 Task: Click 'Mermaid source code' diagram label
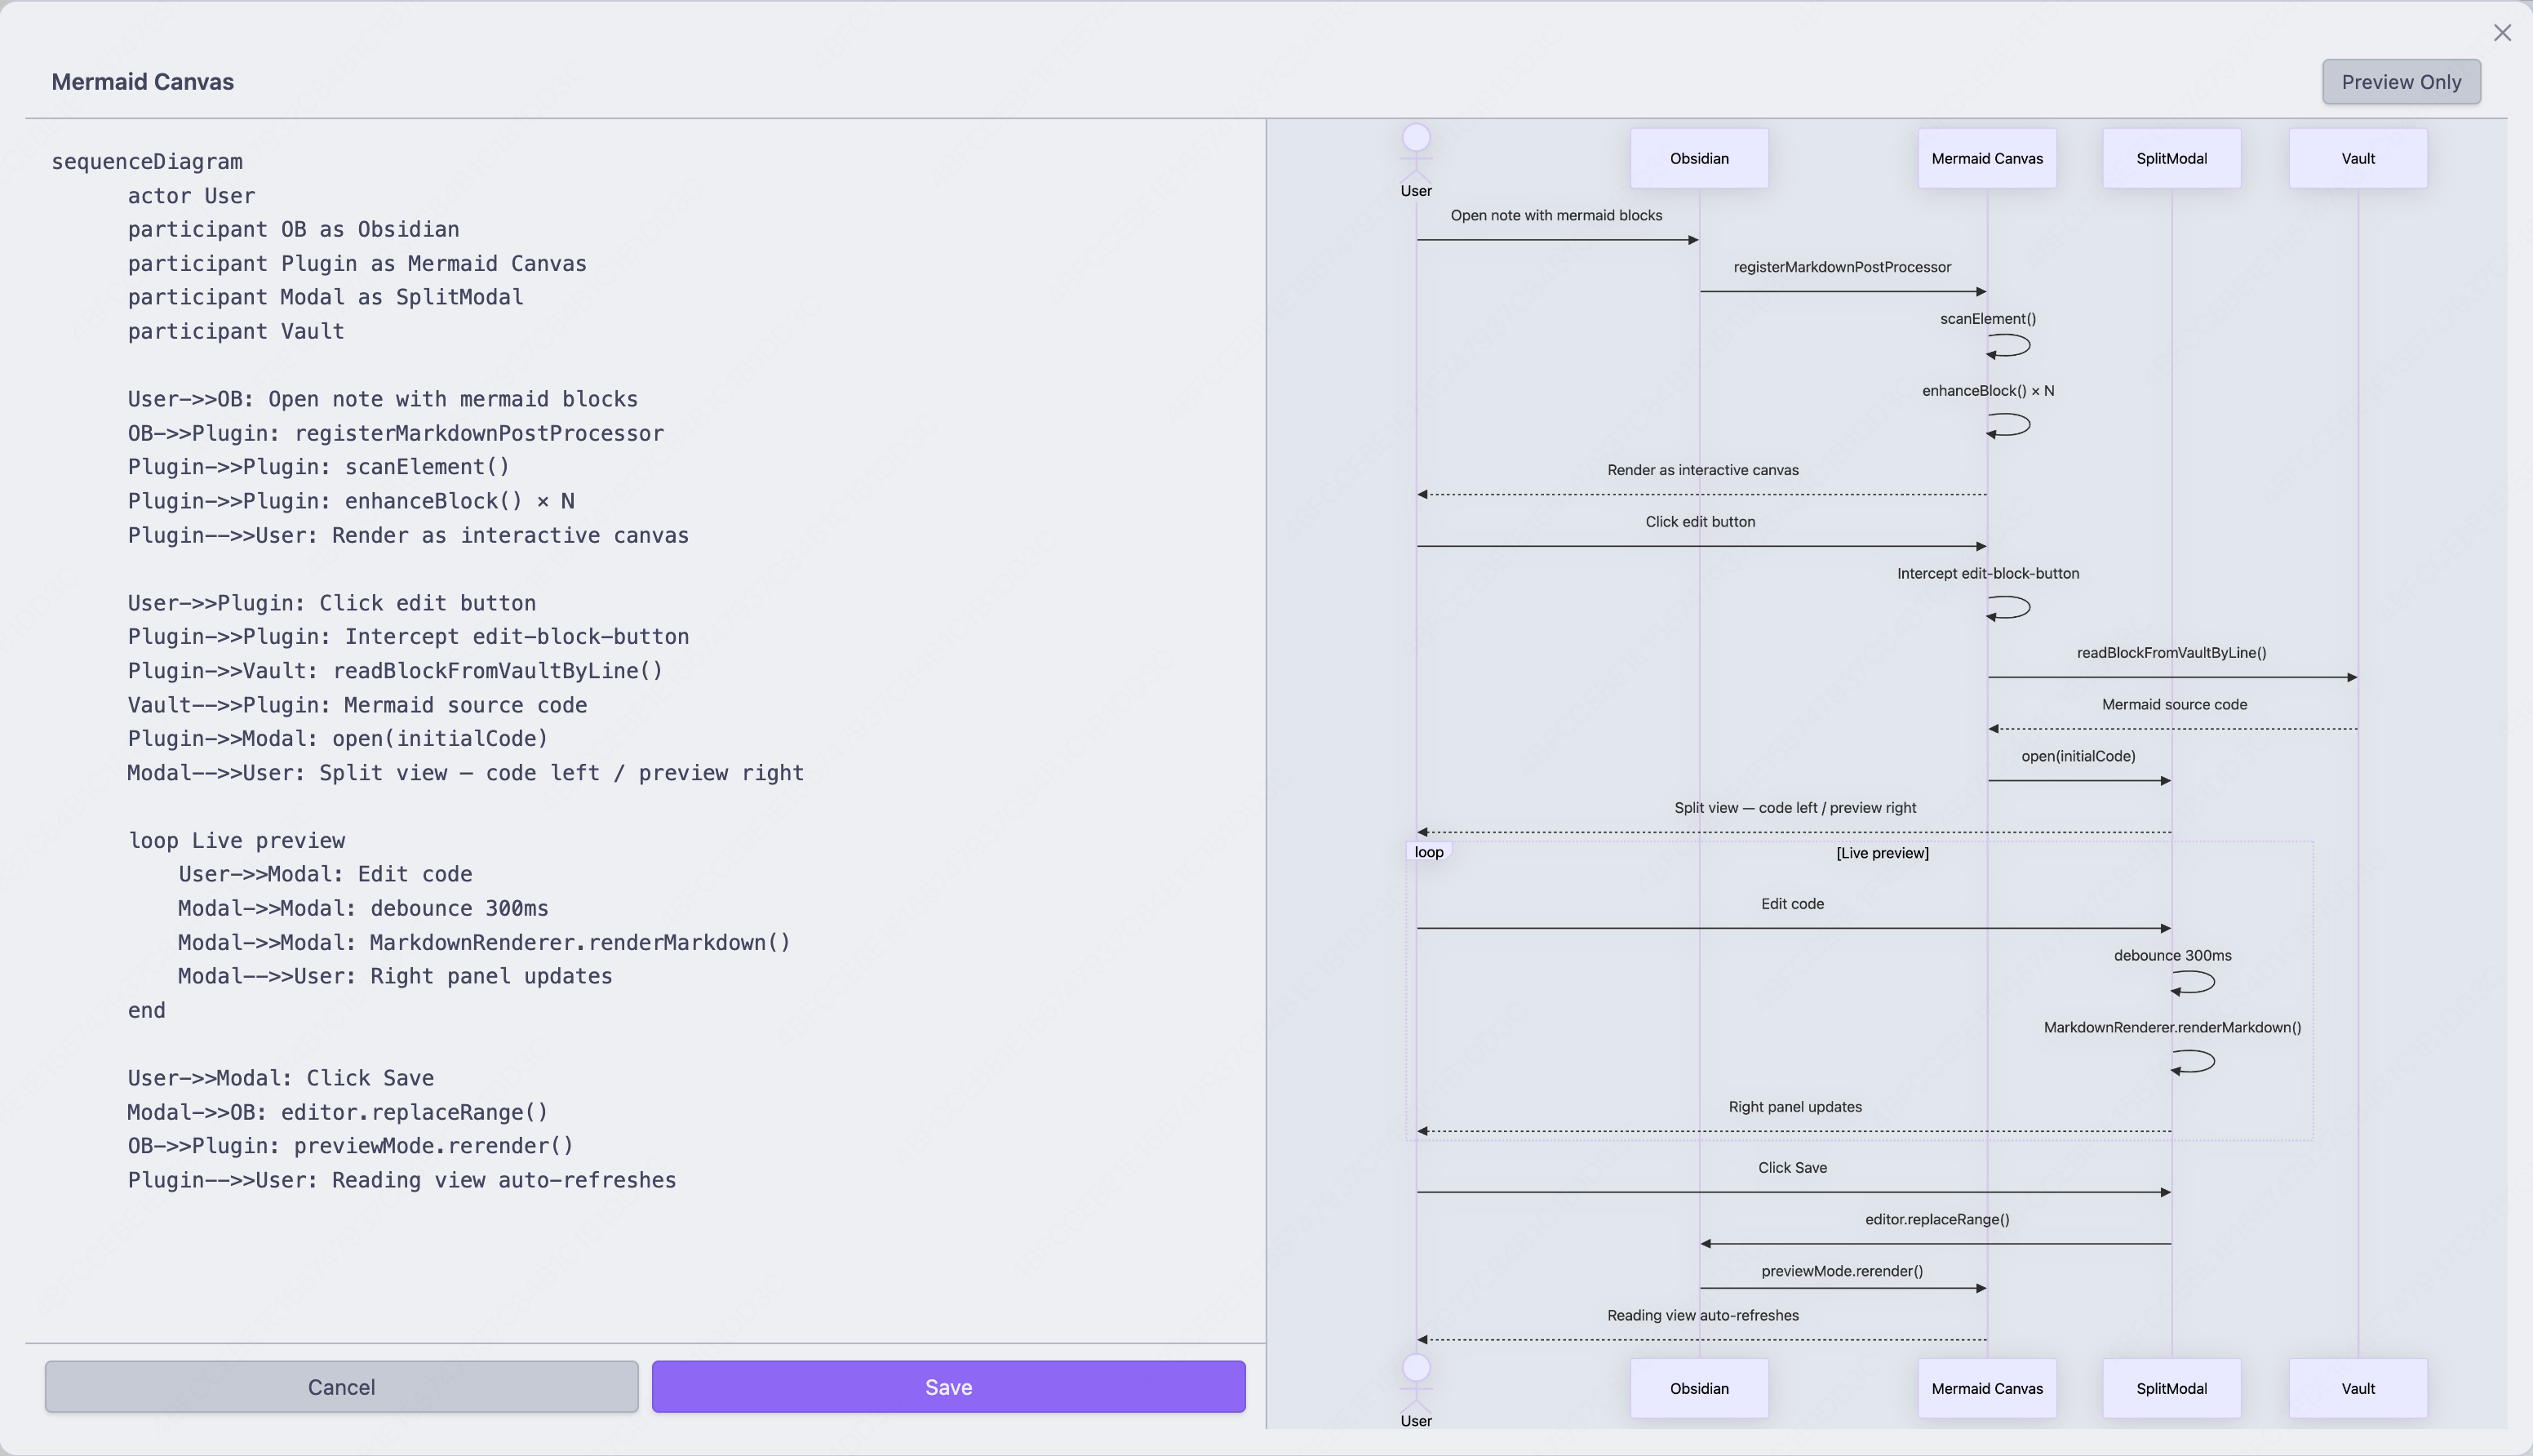pyautogui.click(x=2174, y=705)
